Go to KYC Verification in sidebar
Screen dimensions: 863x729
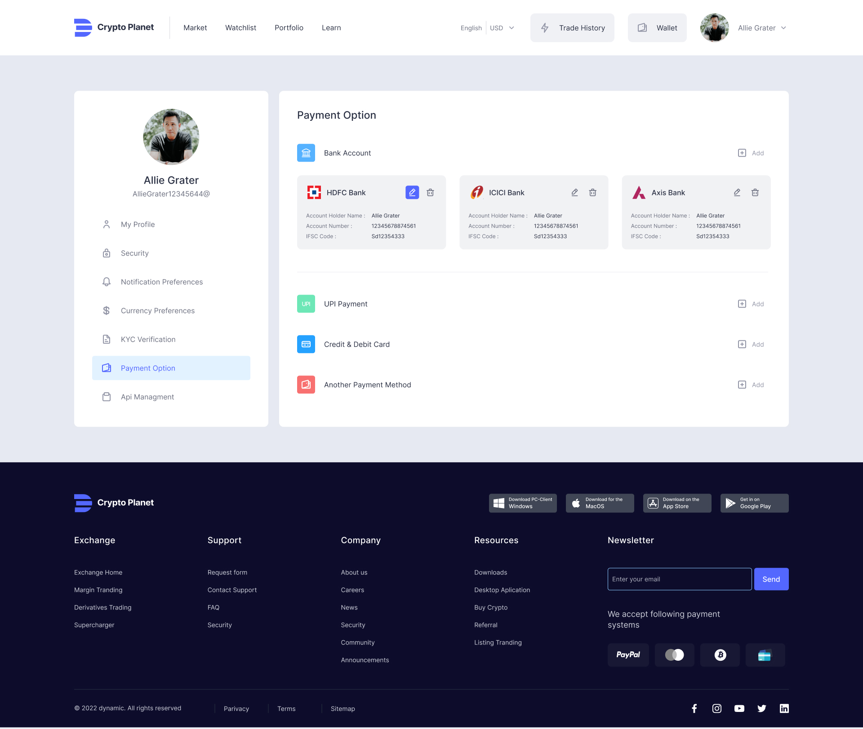pos(148,340)
